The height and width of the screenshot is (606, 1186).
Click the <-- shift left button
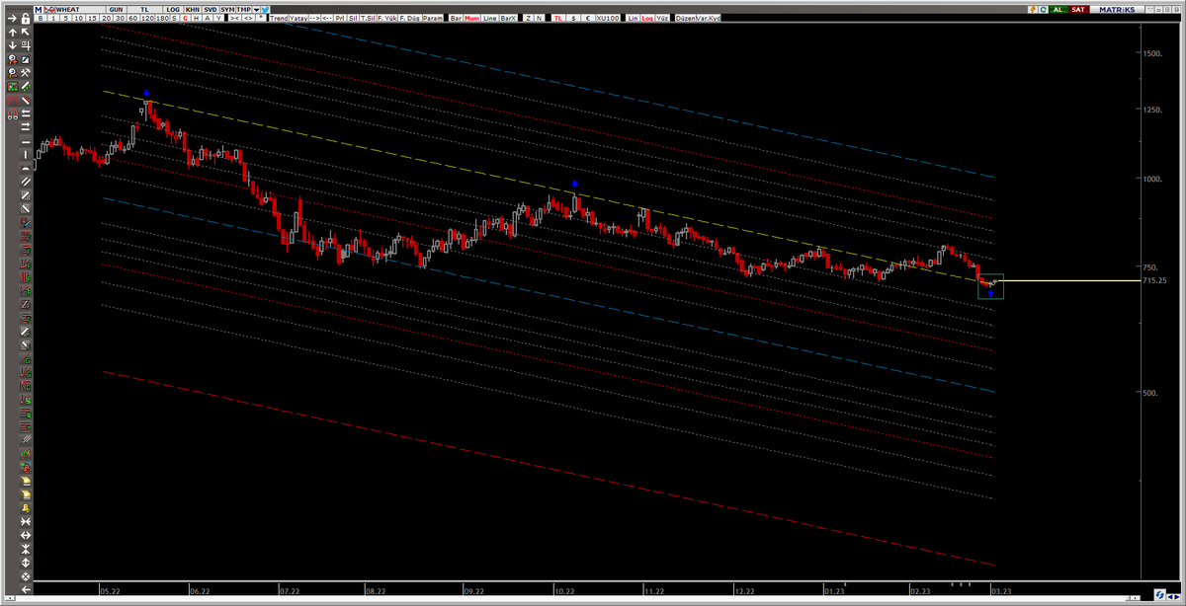[x=327, y=19]
